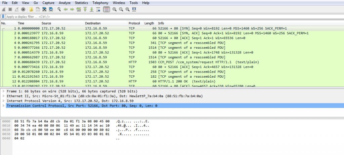This screenshot has width=344, height=155.
Task: Click the resize columns toolbar icon
Action: coord(134,9)
